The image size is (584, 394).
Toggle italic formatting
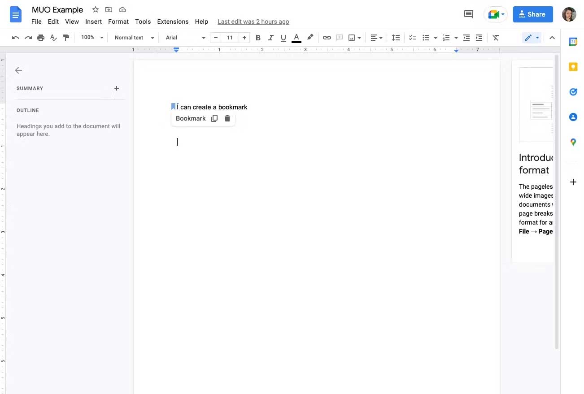[x=270, y=38]
